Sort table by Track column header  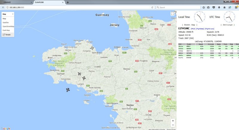tap(225, 44)
